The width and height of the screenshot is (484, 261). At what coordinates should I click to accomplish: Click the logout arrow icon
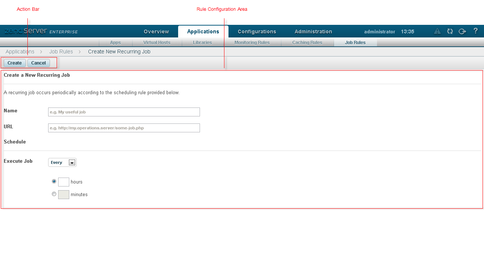462,32
